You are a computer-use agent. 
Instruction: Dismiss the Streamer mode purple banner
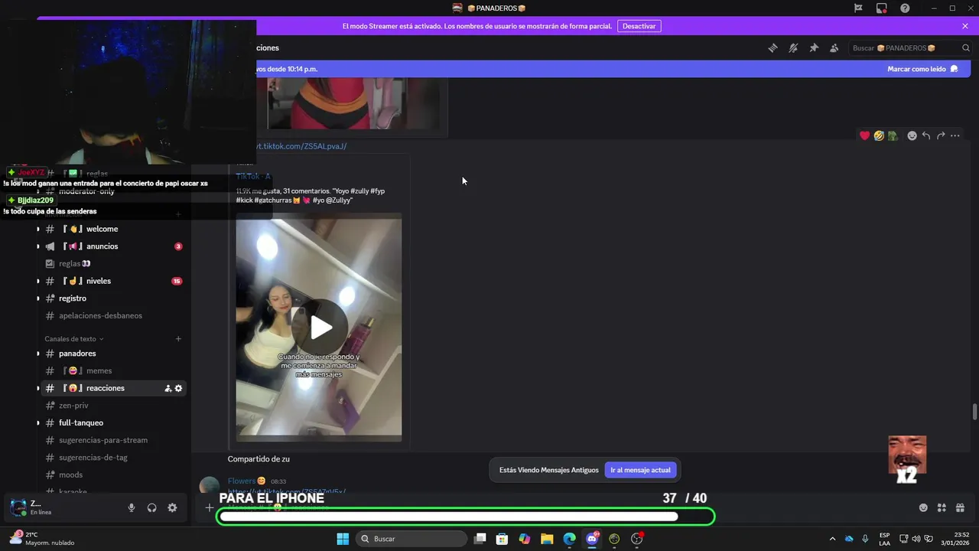(965, 26)
